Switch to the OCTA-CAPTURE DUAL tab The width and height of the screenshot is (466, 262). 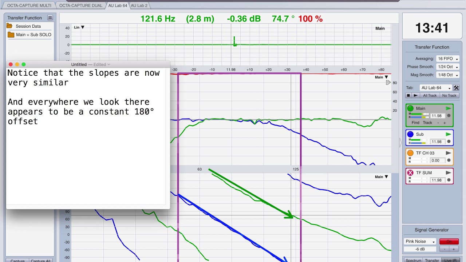pyautogui.click(x=81, y=5)
